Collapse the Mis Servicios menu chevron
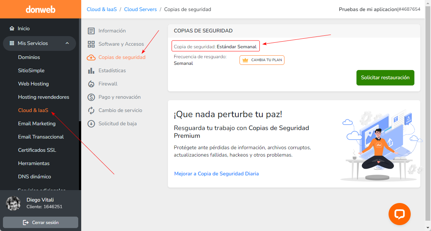 pyautogui.click(x=67, y=43)
